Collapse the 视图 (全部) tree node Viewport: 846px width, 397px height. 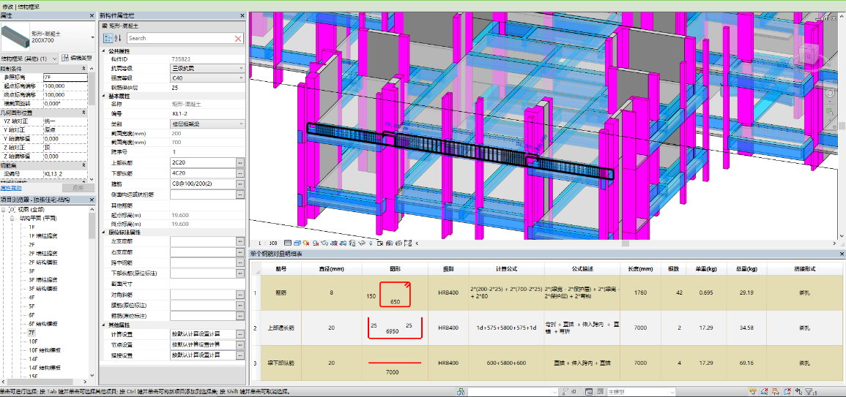tap(4, 210)
